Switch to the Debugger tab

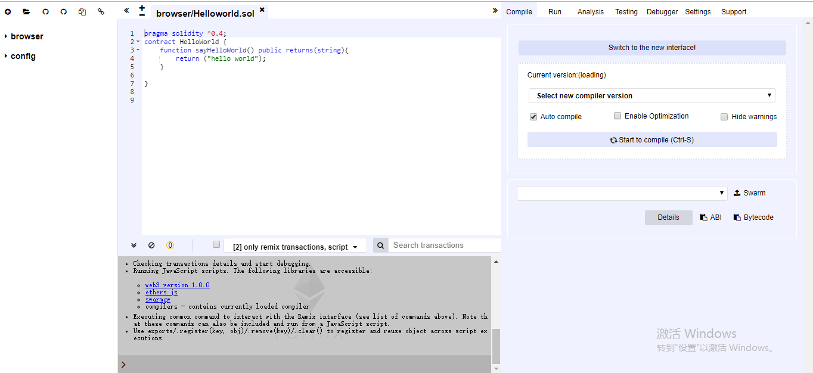[662, 11]
